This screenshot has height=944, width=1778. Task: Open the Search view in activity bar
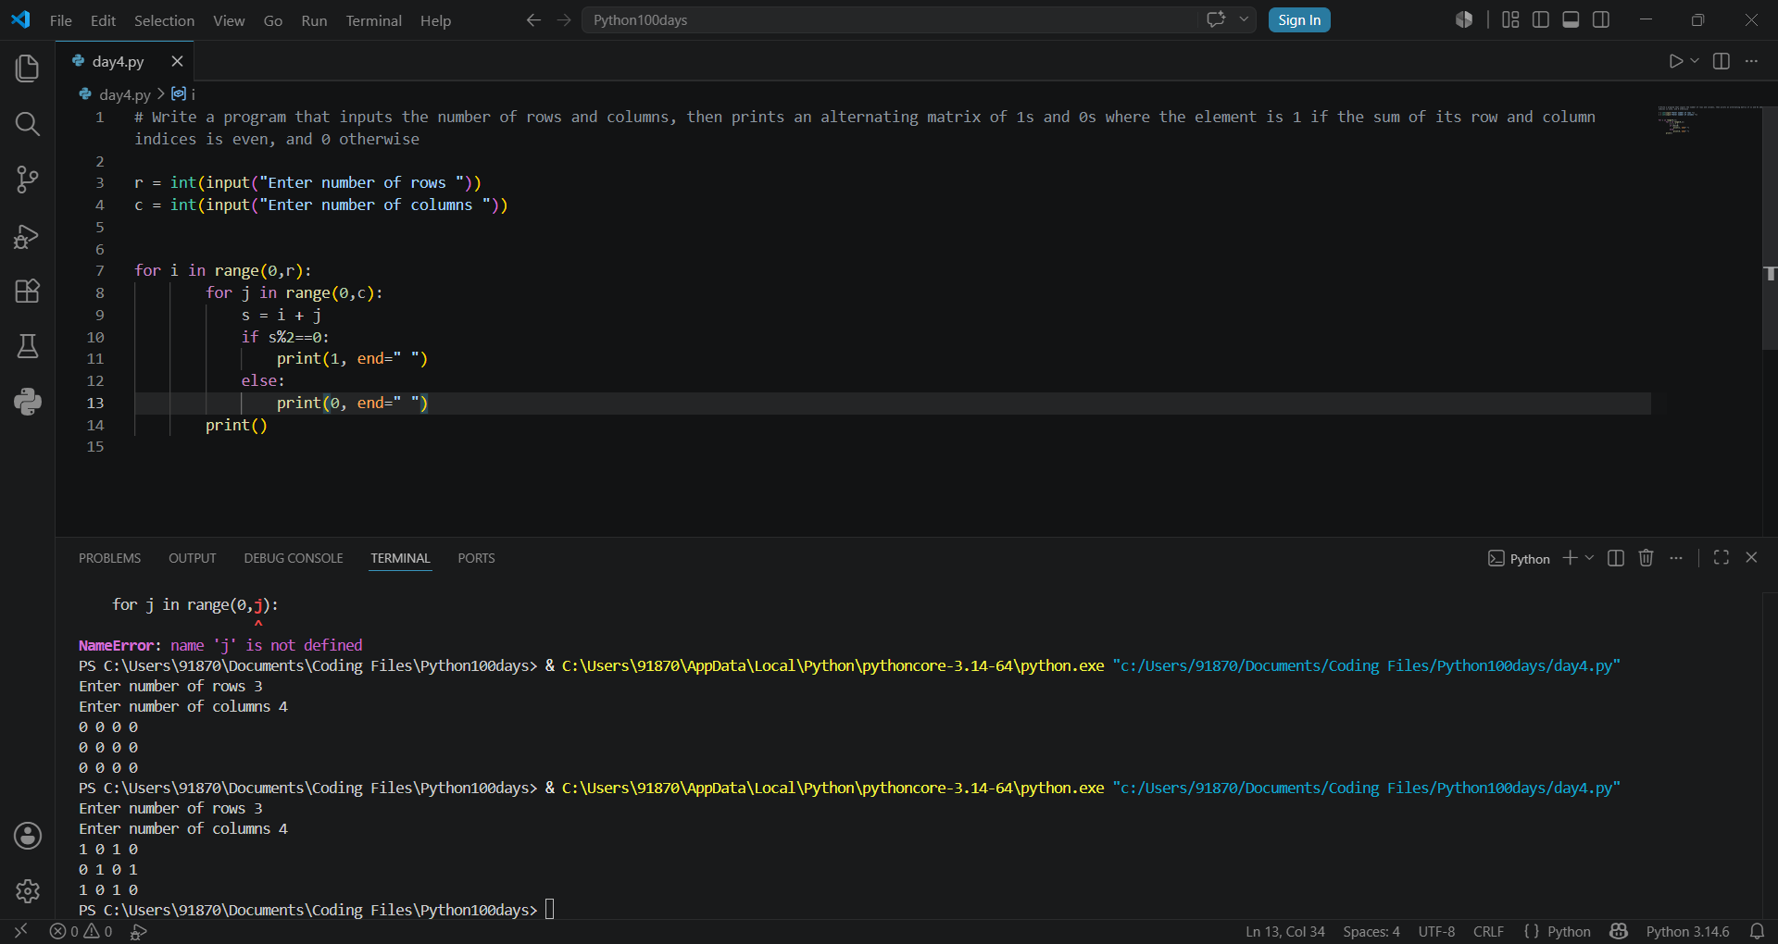click(28, 124)
